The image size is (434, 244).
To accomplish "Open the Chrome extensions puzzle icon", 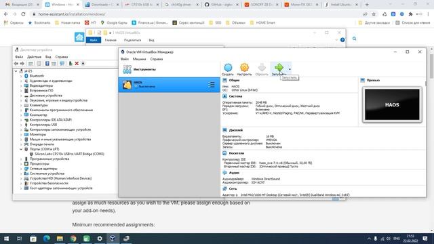I will 410,14.
